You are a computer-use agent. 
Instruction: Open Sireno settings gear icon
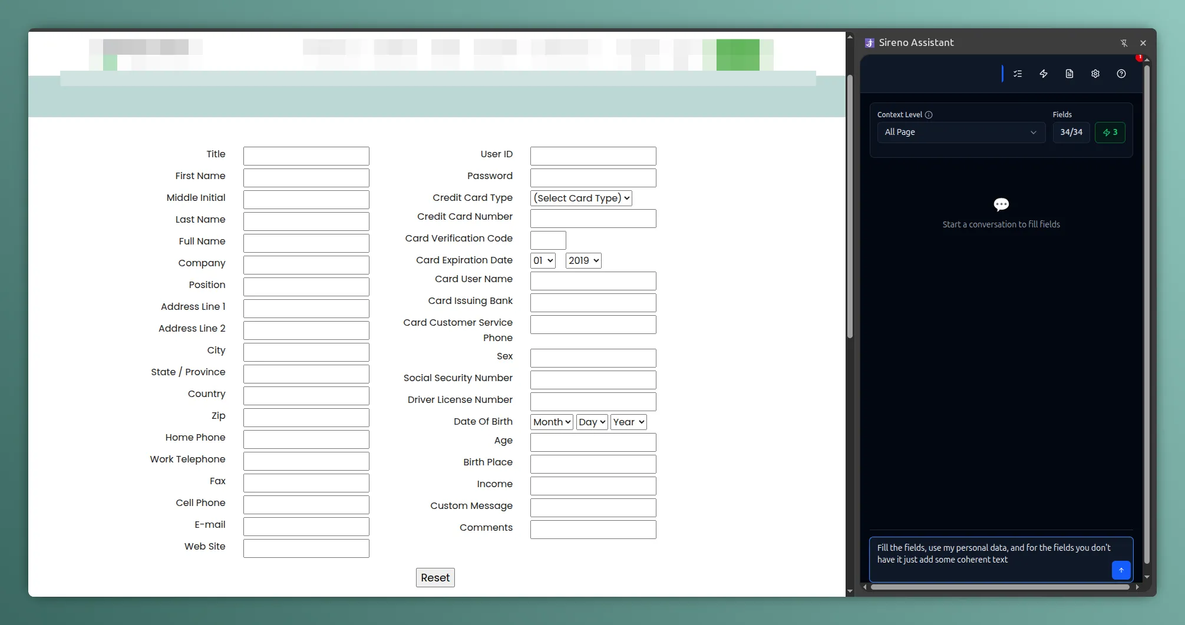coord(1095,74)
